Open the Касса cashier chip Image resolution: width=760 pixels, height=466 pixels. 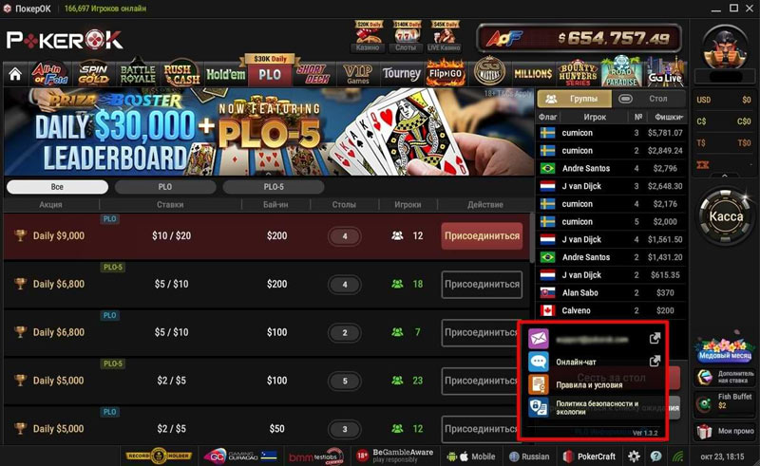[726, 216]
